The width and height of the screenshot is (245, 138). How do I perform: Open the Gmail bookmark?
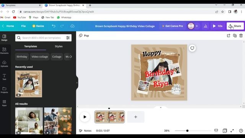pos(5,17)
